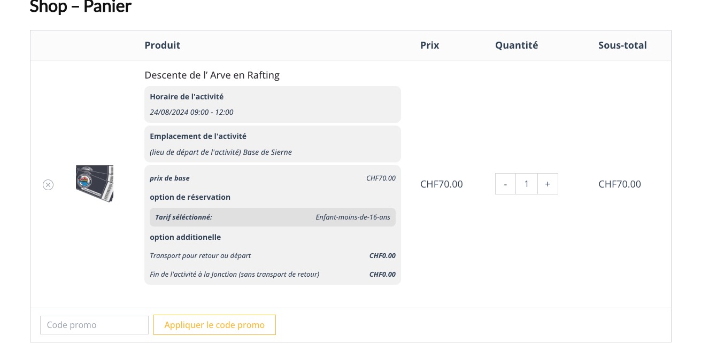Apply the promo code button
Screen dimensions: 709x359
tap(214, 325)
